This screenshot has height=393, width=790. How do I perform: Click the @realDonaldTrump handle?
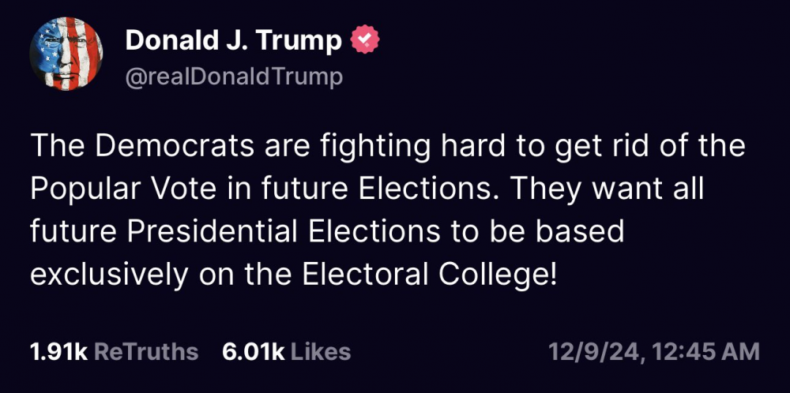pyautogui.click(x=235, y=77)
